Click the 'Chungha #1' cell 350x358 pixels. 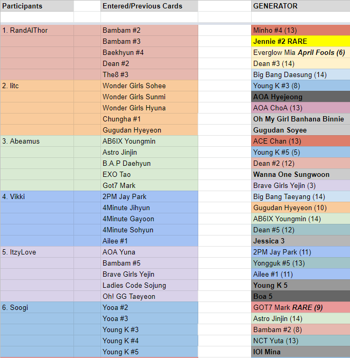pos(149,119)
